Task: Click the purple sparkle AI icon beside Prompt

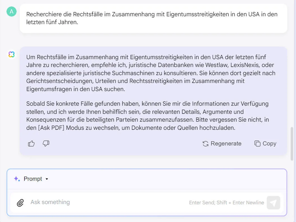Action: 17,179
